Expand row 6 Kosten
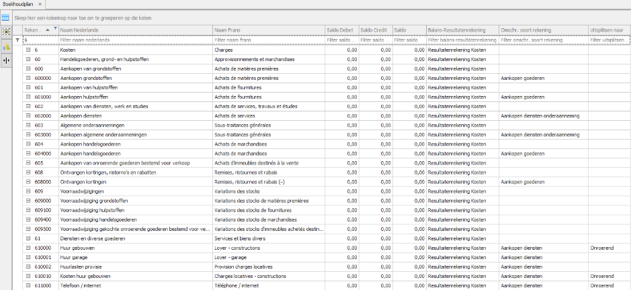The height and width of the screenshot is (290, 631). pyautogui.click(x=28, y=50)
